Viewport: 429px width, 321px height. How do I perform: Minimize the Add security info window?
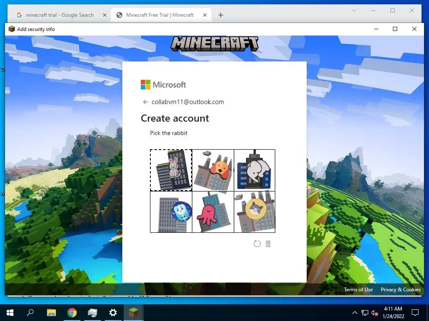pos(376,29)
